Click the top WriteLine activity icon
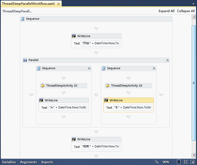Viewport: 197px width, 165px height. [74, 36]
